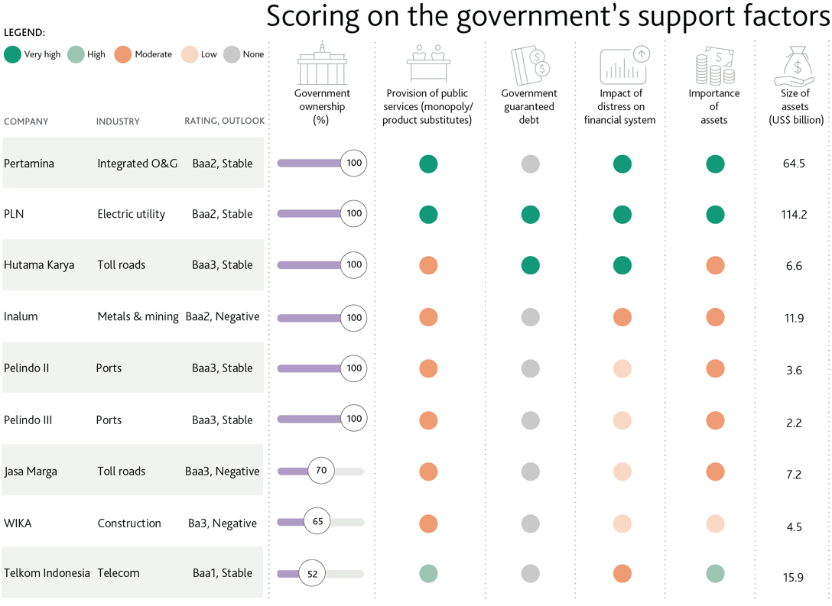Click the Government guaranteed debt icon
The width and height of the screenshot is (832, 606).
click(530, 66)
